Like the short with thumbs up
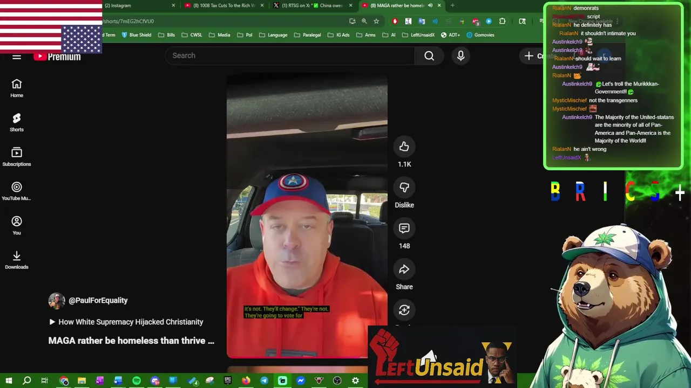The width and height of the screenshot is (691, 388). pyautogui.click(x=404, y=147)
